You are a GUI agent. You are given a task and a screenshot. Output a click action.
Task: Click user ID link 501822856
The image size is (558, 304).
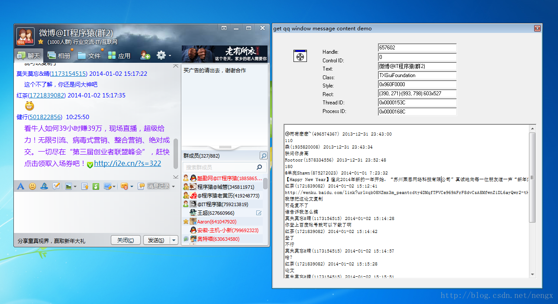[45, 117]
